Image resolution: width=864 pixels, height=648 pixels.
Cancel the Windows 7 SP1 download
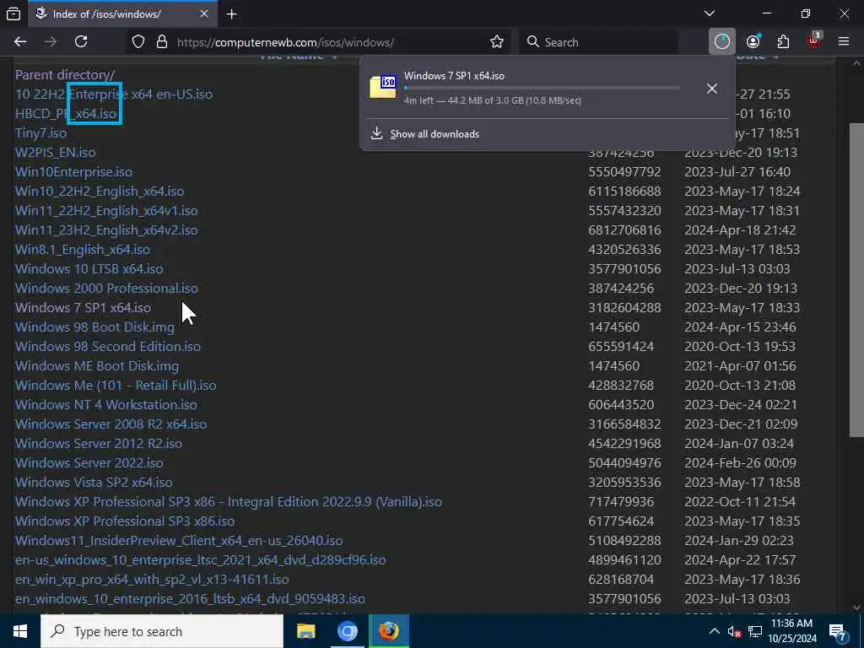click(712, 88)
